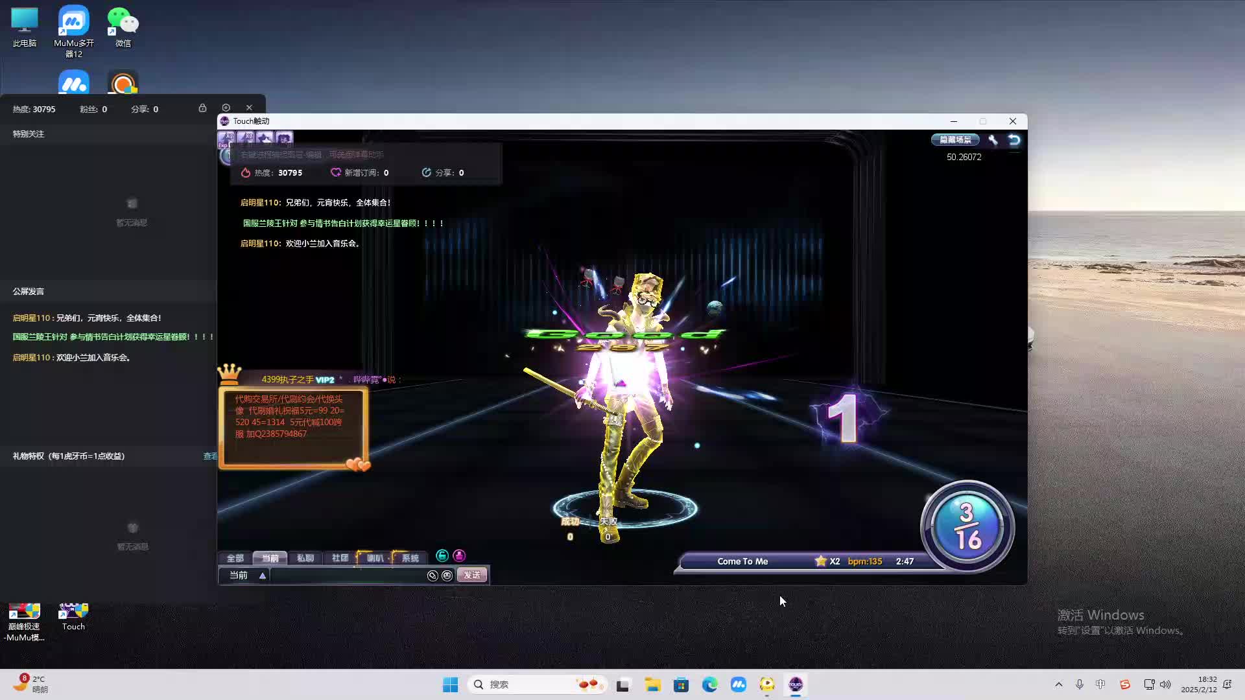Expand hidden system tray icons chevron

tap(1059, 684)
